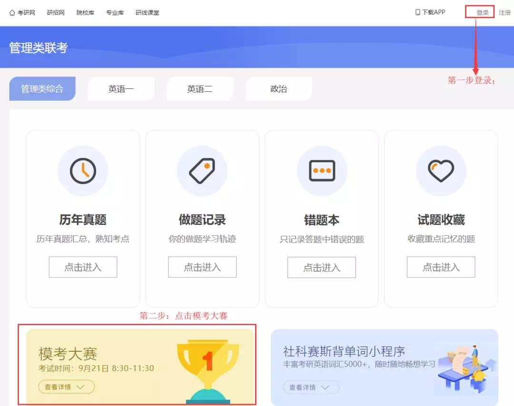Image resolution: width=514 pixels, height=406 pixels.
Task: Select the 政治 tab
Action: pyautogui.click(x=278, y=89)
